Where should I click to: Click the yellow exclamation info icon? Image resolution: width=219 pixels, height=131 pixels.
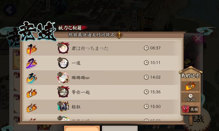pyautogui.click(x=119, y=35)
